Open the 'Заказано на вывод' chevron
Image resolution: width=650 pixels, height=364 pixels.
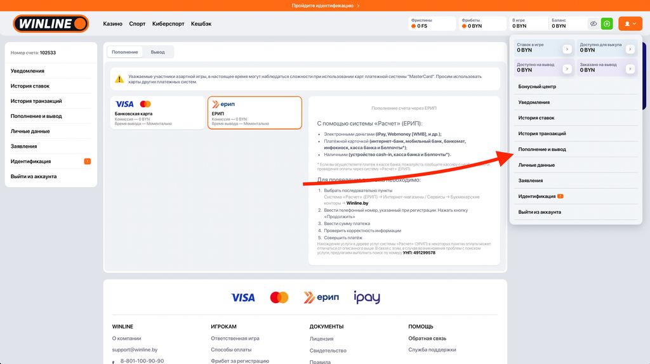click(x=630, y=68)
